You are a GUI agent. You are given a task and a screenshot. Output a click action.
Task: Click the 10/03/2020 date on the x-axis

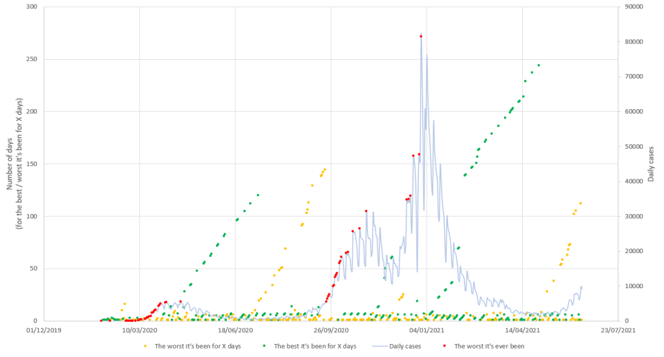pos(140,330)
